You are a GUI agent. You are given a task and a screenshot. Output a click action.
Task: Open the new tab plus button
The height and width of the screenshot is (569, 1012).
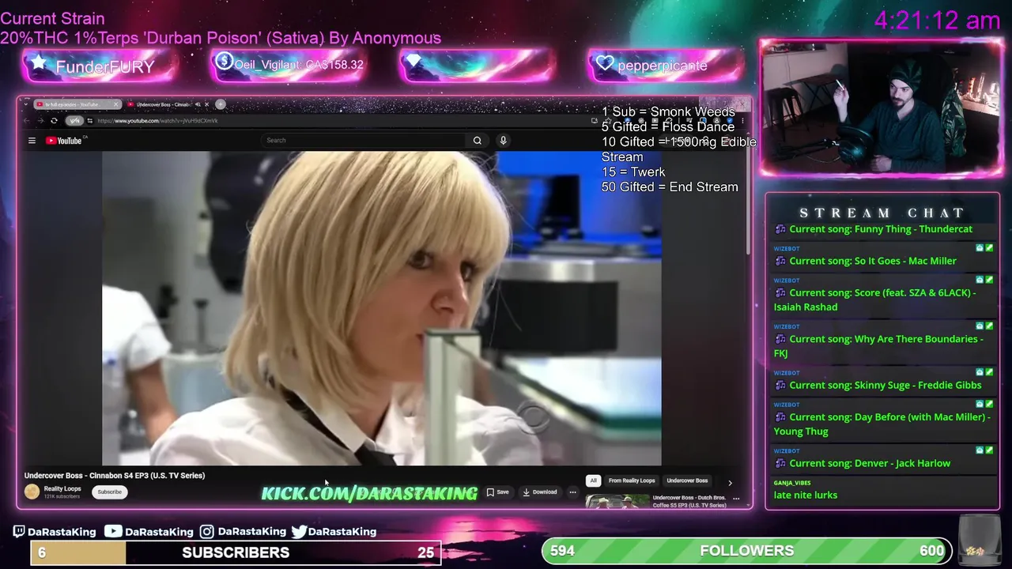221,104
